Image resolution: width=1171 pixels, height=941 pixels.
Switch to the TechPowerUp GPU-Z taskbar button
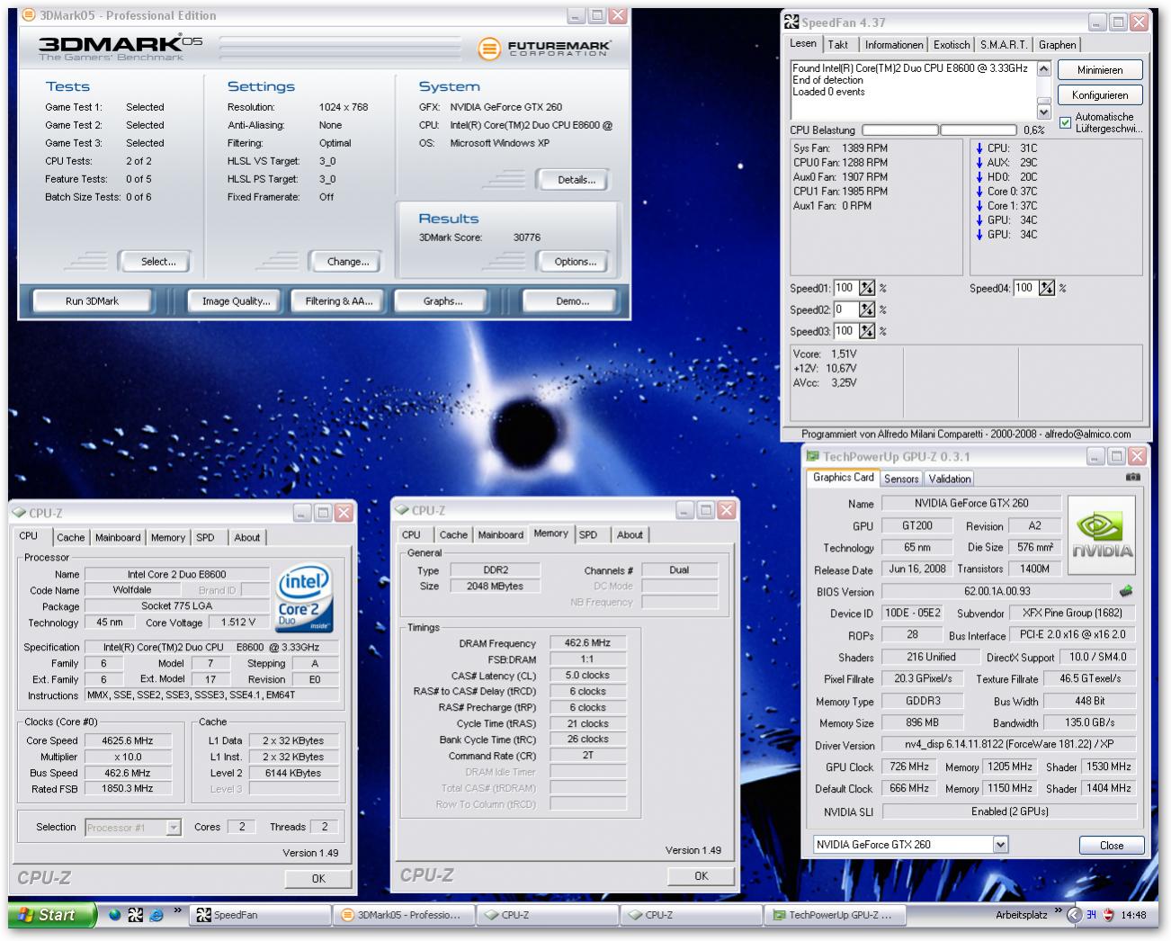[834, 915]
